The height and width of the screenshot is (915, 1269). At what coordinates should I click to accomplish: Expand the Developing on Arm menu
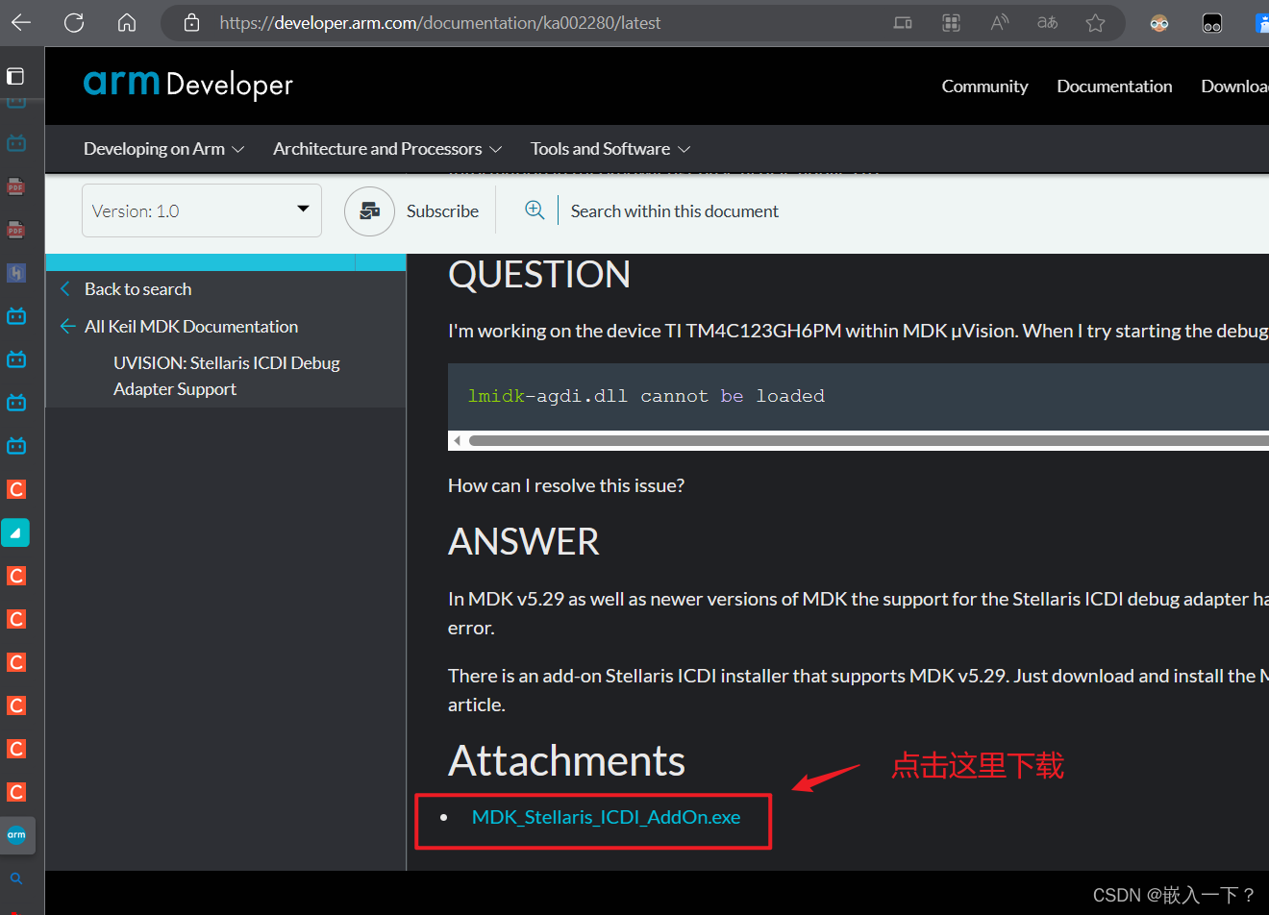tap(163, 148)
